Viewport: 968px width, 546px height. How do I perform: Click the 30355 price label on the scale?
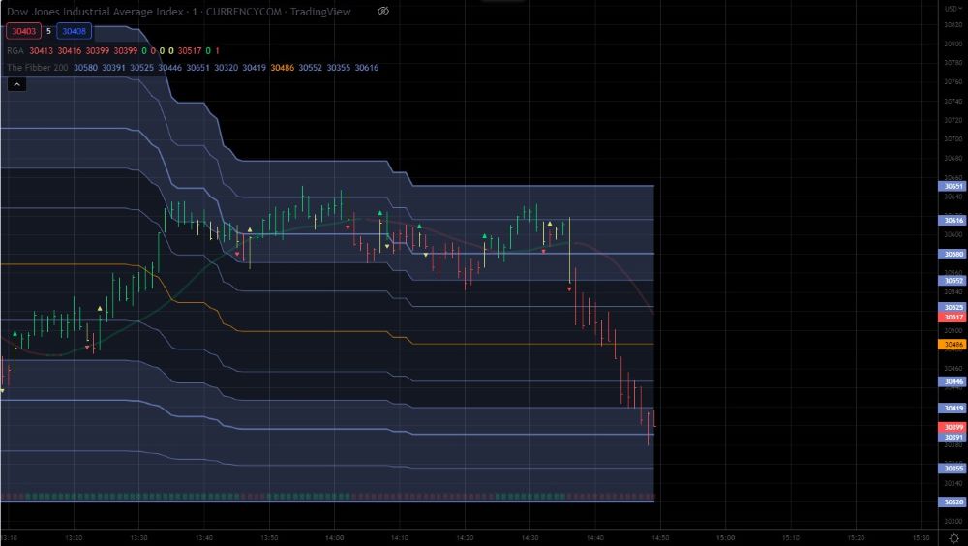click(x=953, y=469)
